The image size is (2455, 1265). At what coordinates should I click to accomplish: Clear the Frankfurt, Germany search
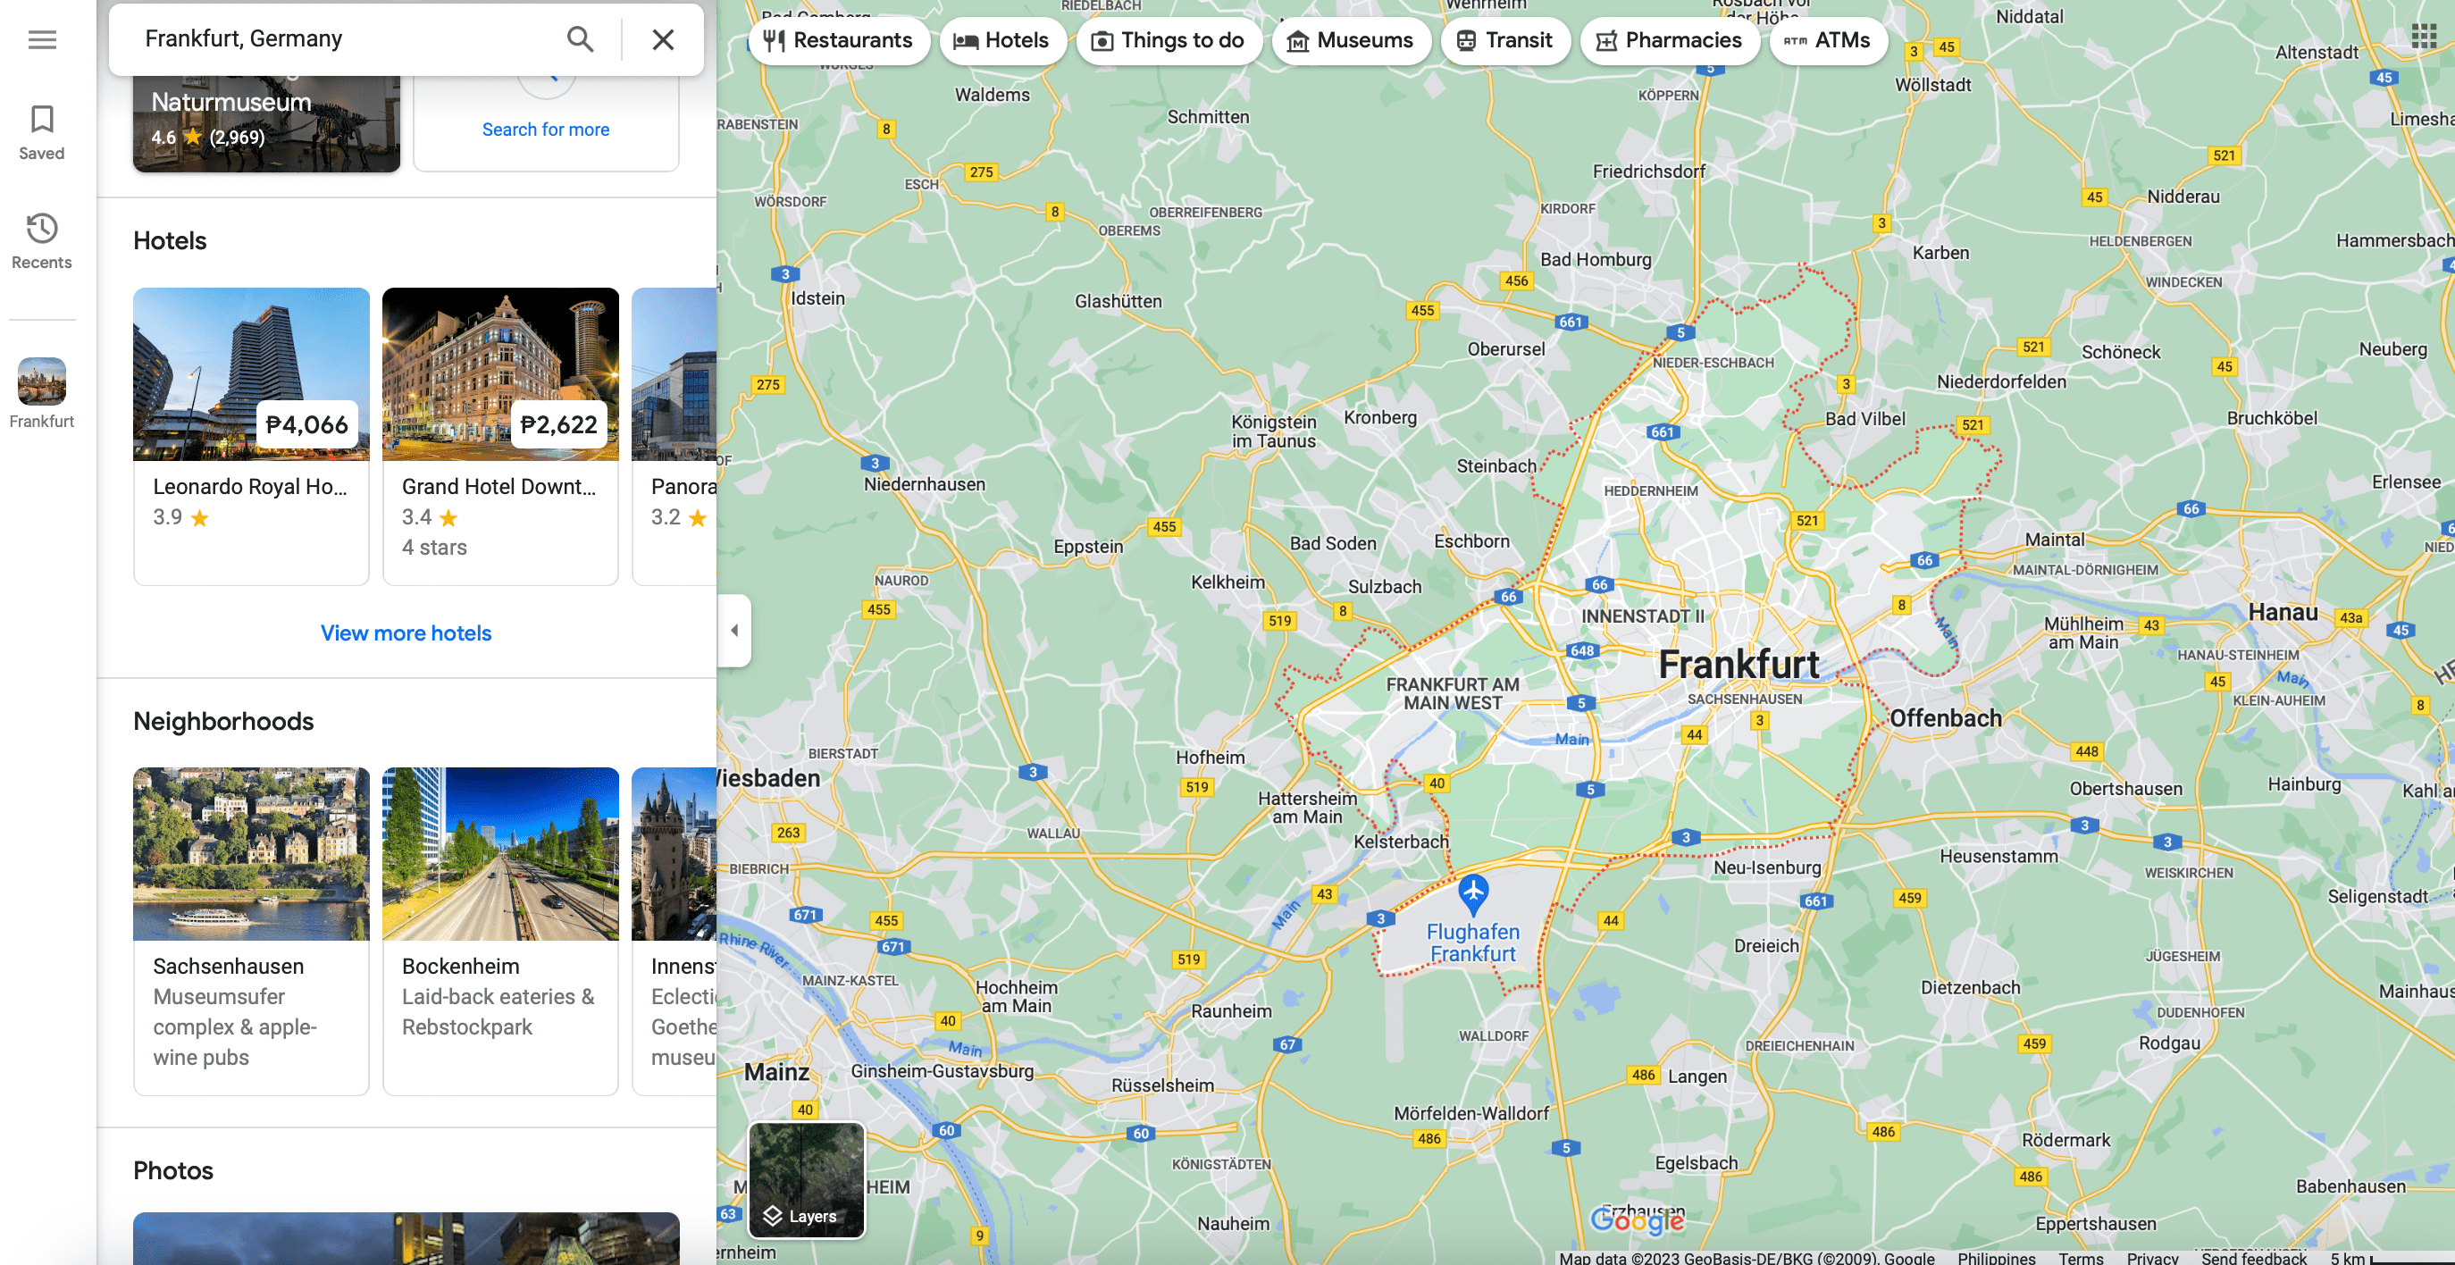(662, 39)
